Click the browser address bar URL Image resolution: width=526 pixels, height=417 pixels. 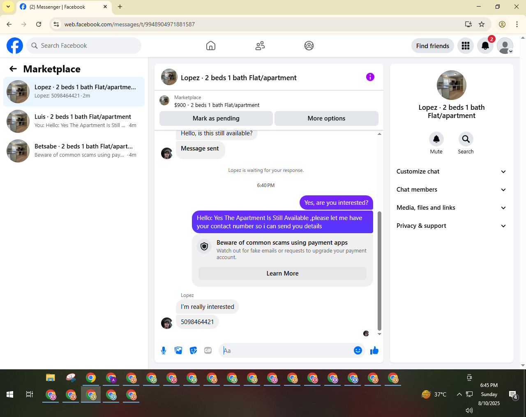[129, 24]
